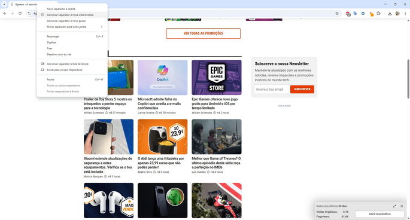Open the Chrome three-dot menu
This screenshot has height=220, width=410.
tap(405, 14)
